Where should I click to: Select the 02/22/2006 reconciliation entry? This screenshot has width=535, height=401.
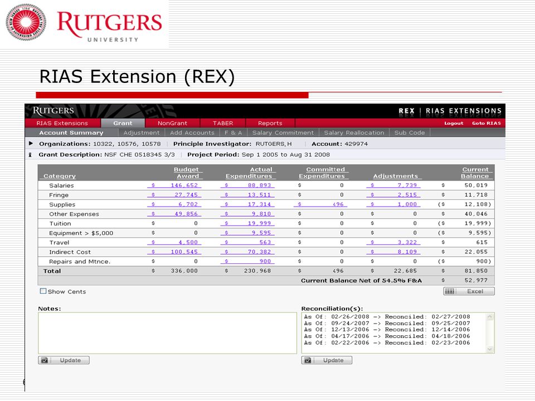[387, 343]
